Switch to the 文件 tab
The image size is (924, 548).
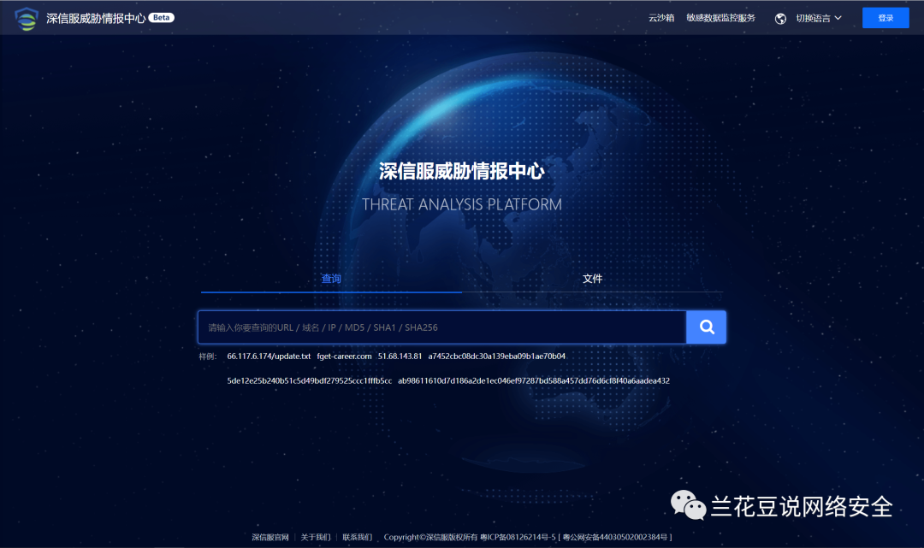(x=592, y=279)
